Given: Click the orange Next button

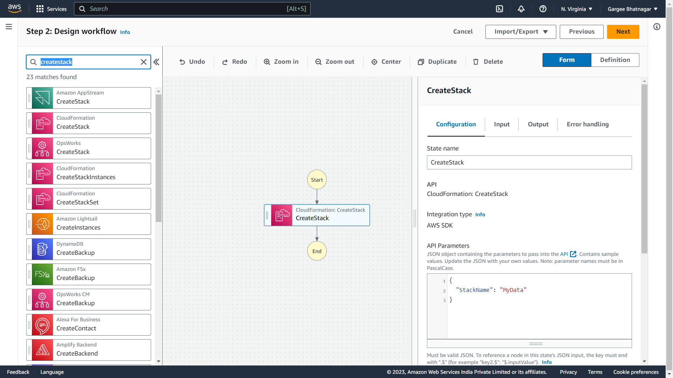Looking at the screenshot, I should click(x=623, y=31).
